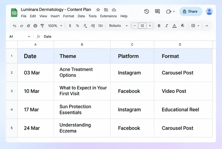The image size is (222, 149).
Task: Open the Data menu
Action: (x=81, y=16)
